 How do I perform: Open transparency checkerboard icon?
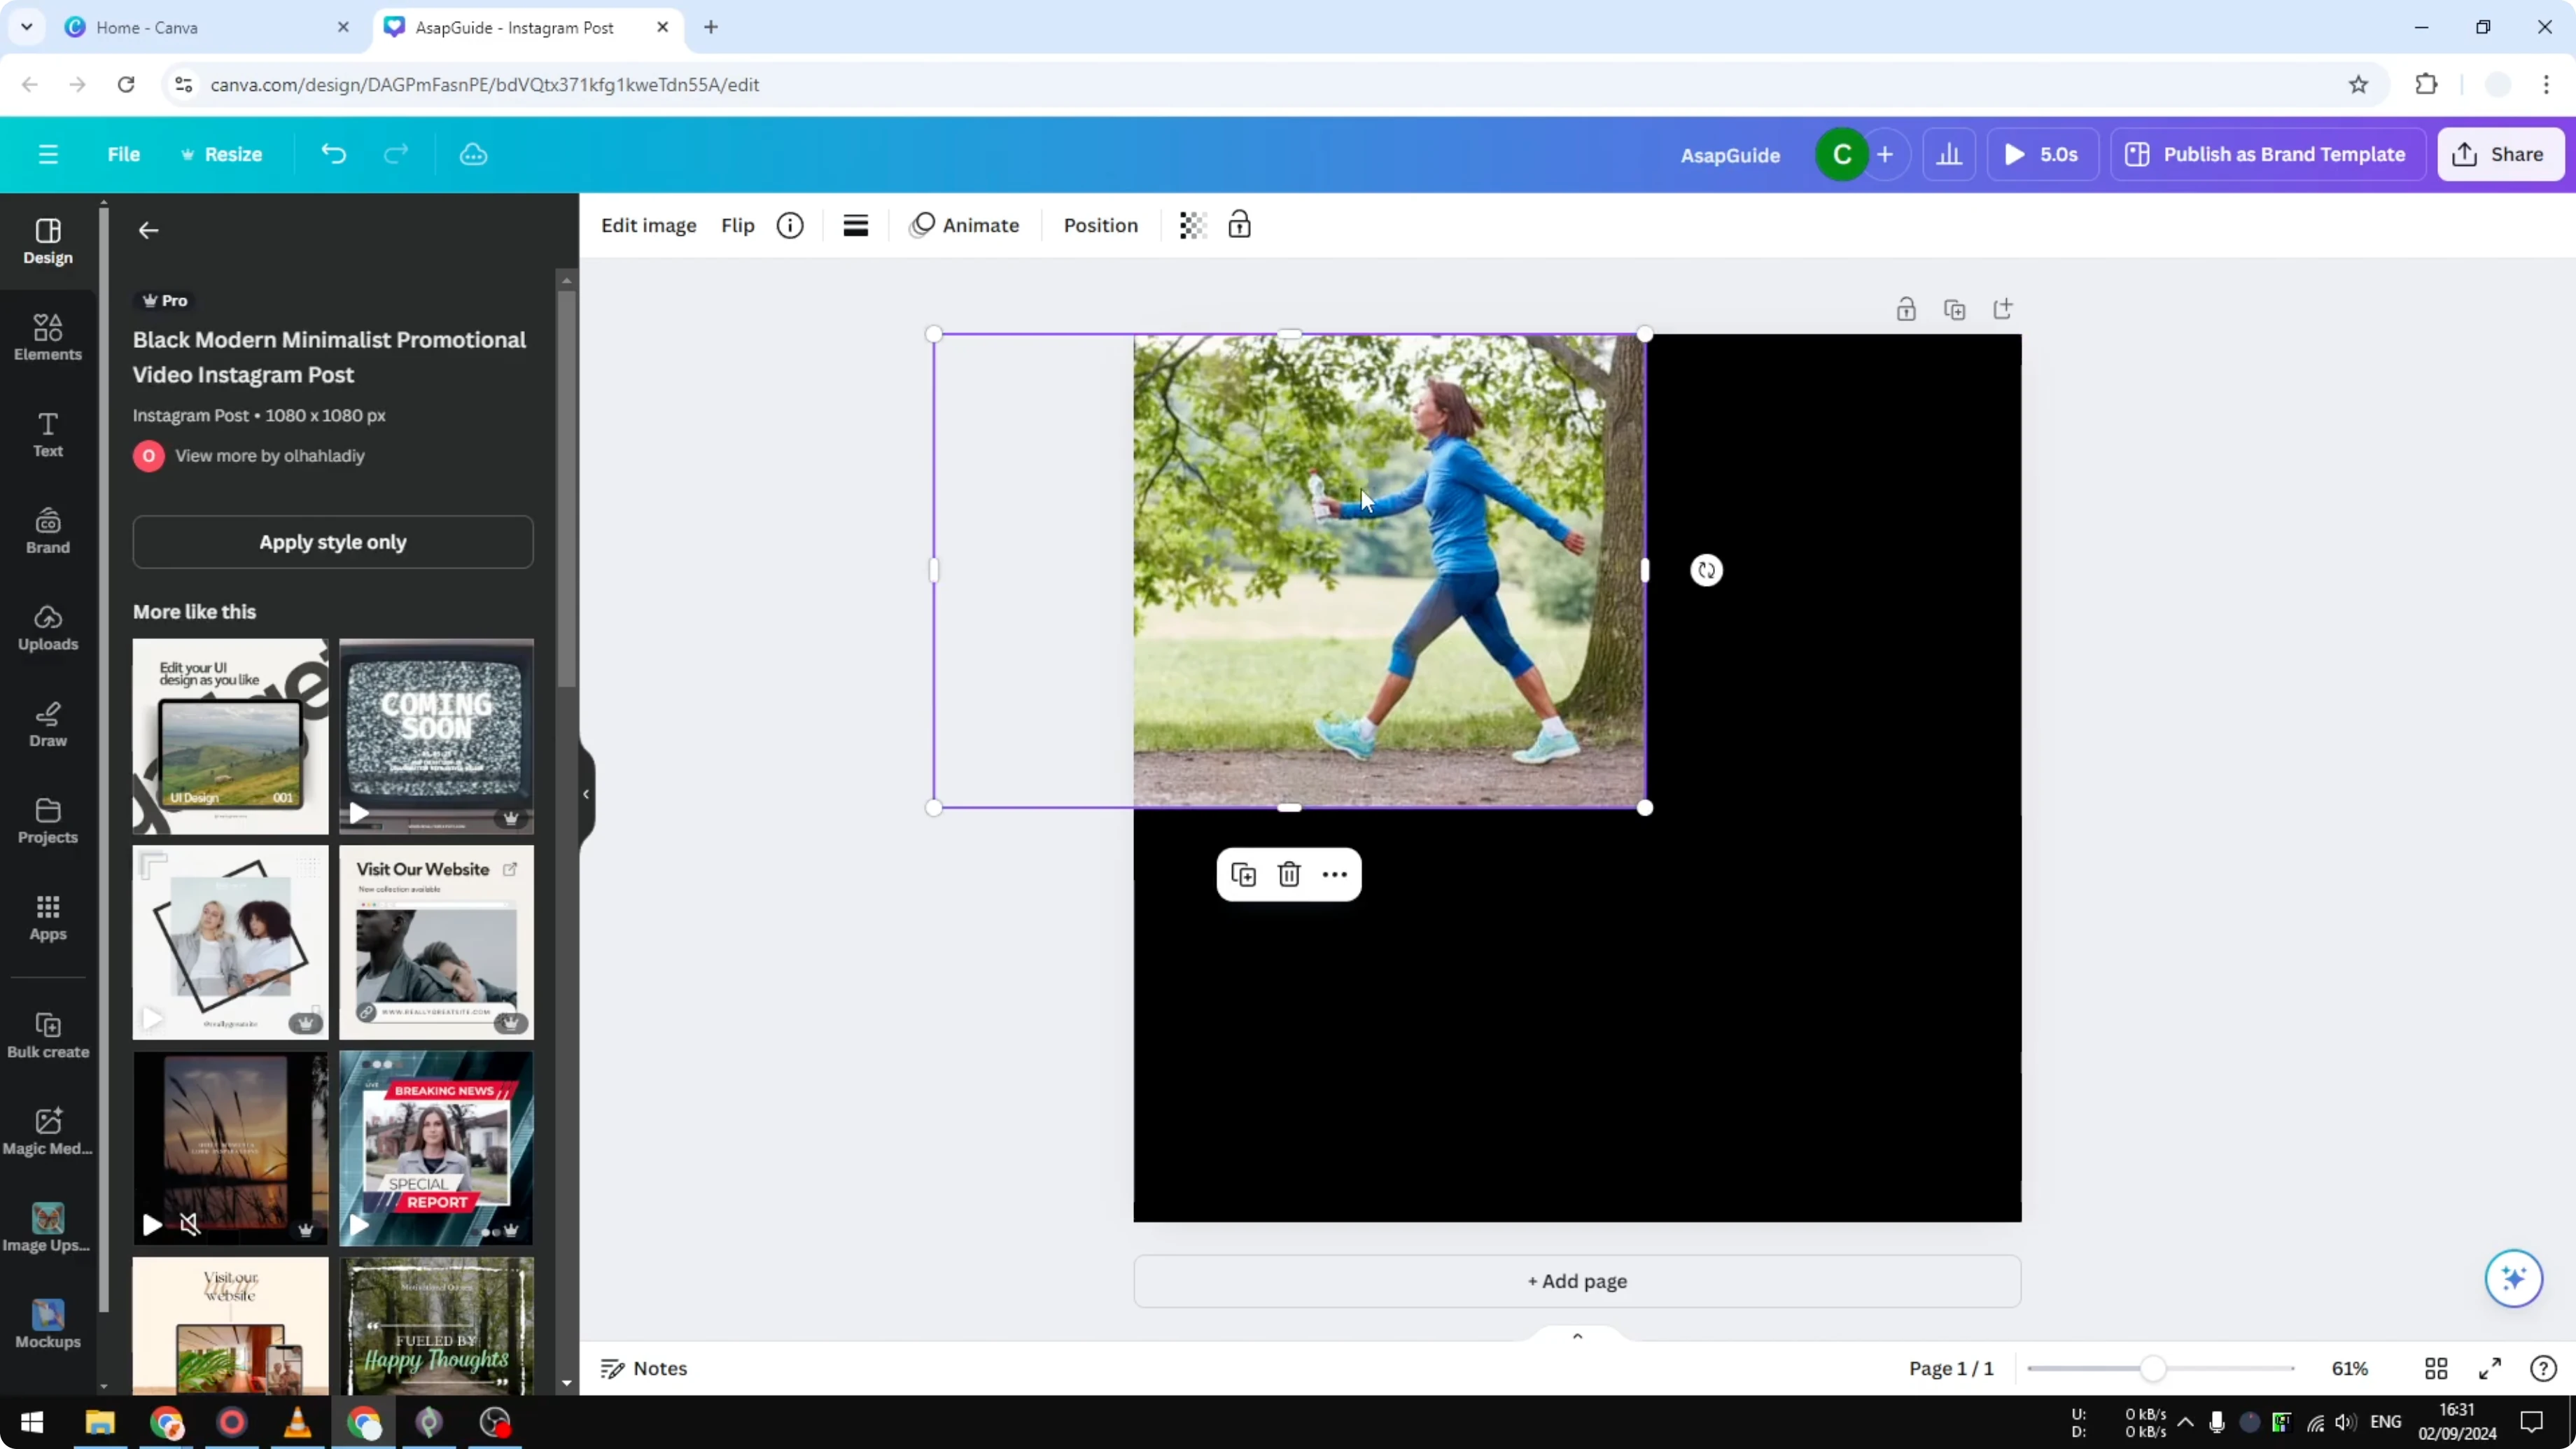tap(1192, 226)
